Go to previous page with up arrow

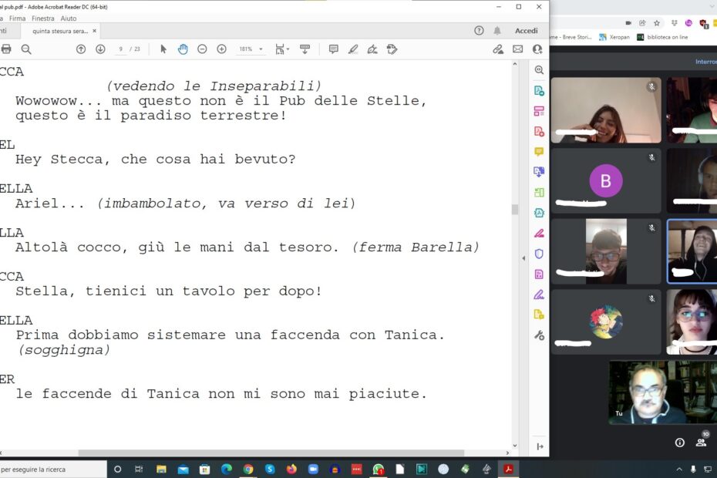(x=81, y=49)
